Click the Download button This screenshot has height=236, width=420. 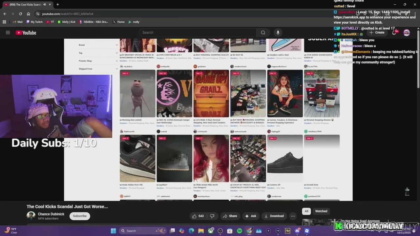coord(274,216)
